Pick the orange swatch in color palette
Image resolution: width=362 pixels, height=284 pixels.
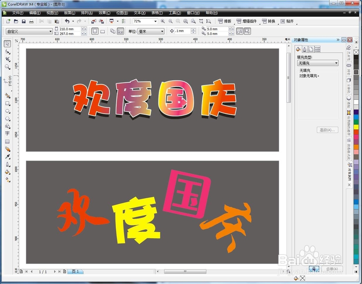[x=356, y=147]
